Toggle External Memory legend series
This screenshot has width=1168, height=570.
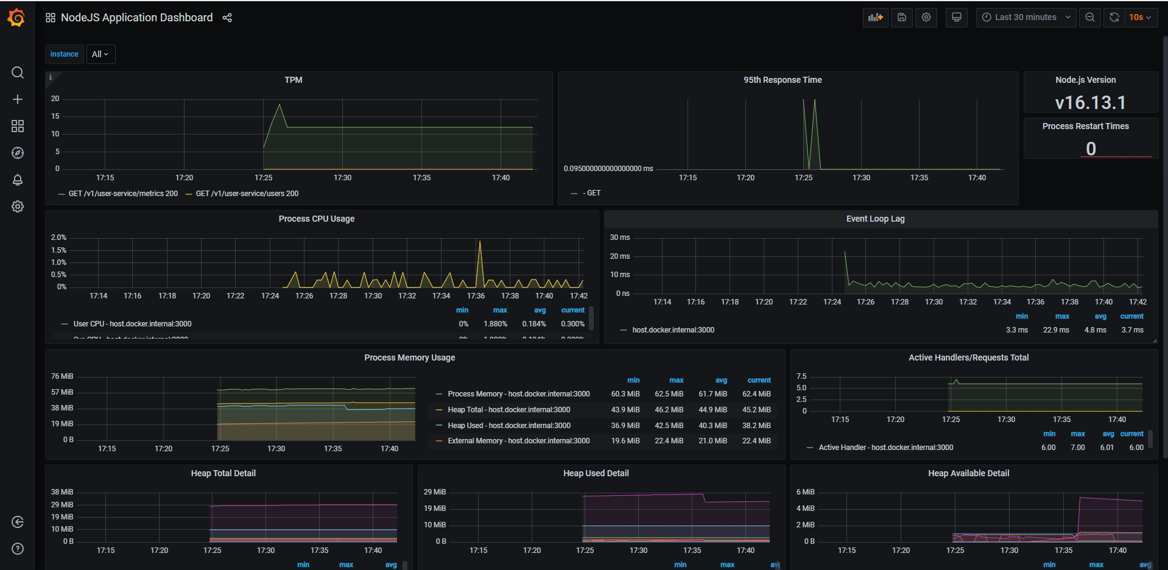tap(519, 441)
